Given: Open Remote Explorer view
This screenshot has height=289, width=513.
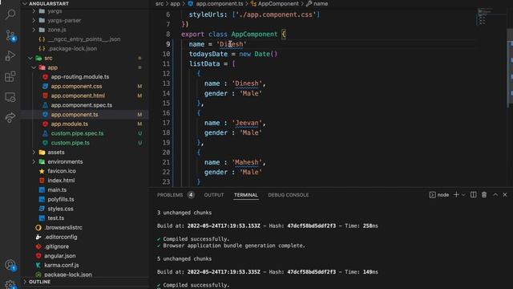Looking at the screenshot, I should [10, 97].
